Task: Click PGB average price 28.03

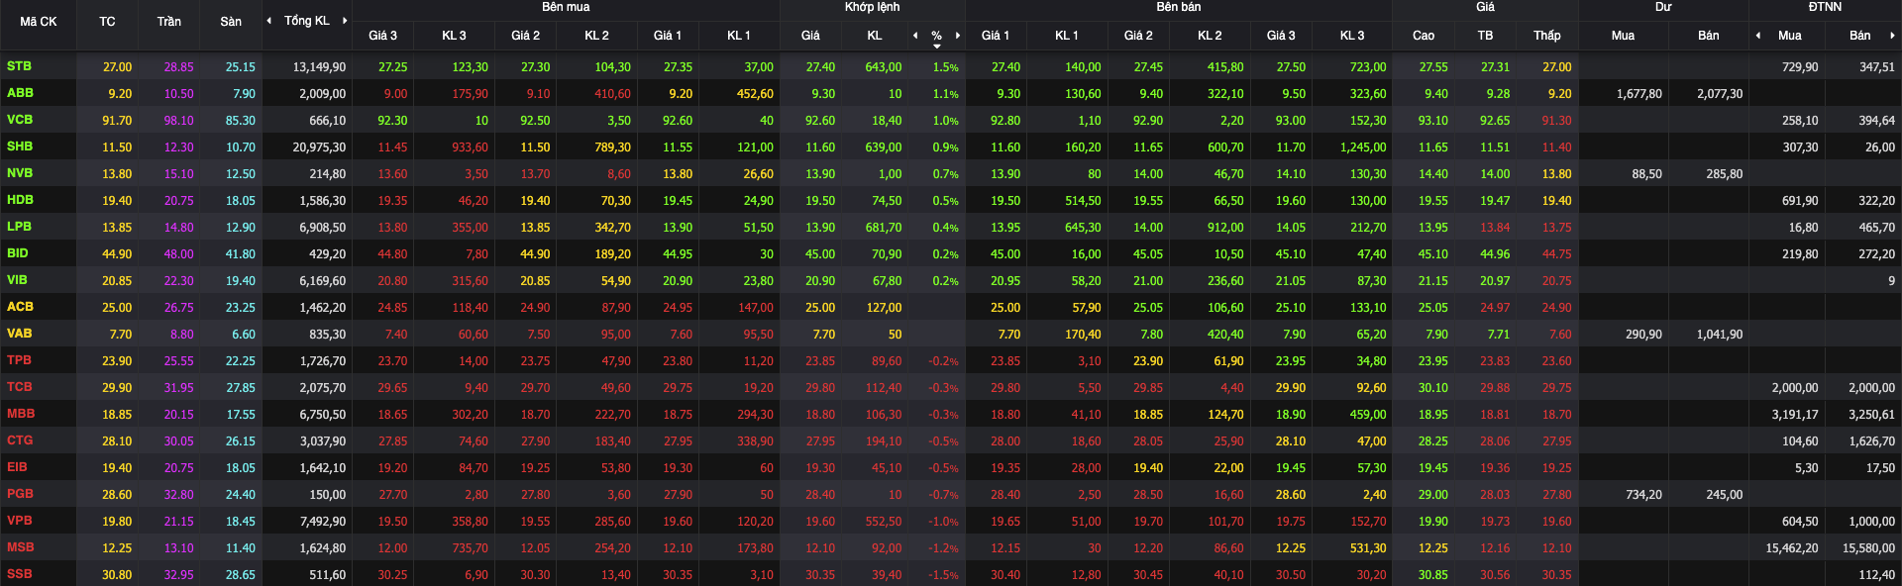Action: click(x=1495, y=495)
